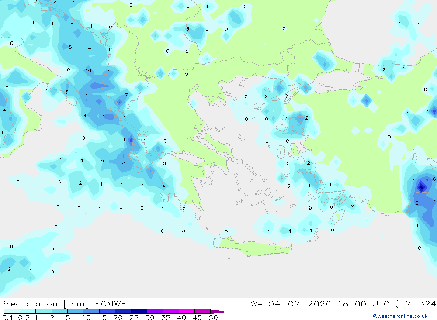This screenshot has height=320, width=437.
Task: Click the '(12+324' forecast offset text
Action: pyautogui.click(x=416, y=304)
